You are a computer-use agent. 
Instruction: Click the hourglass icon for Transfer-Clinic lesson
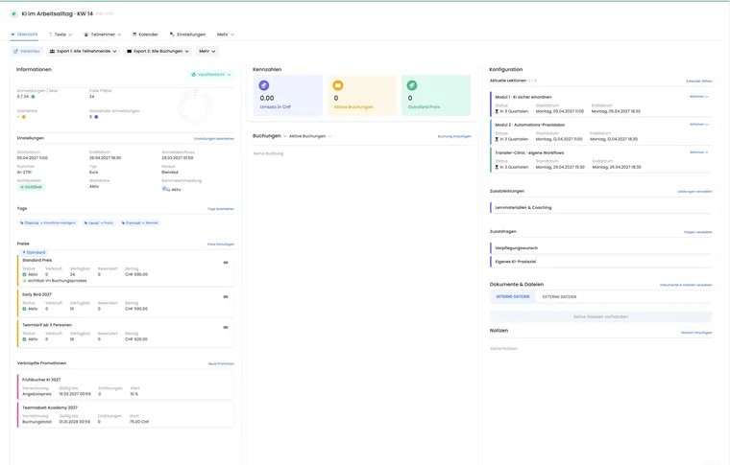(x=497, y=167)
